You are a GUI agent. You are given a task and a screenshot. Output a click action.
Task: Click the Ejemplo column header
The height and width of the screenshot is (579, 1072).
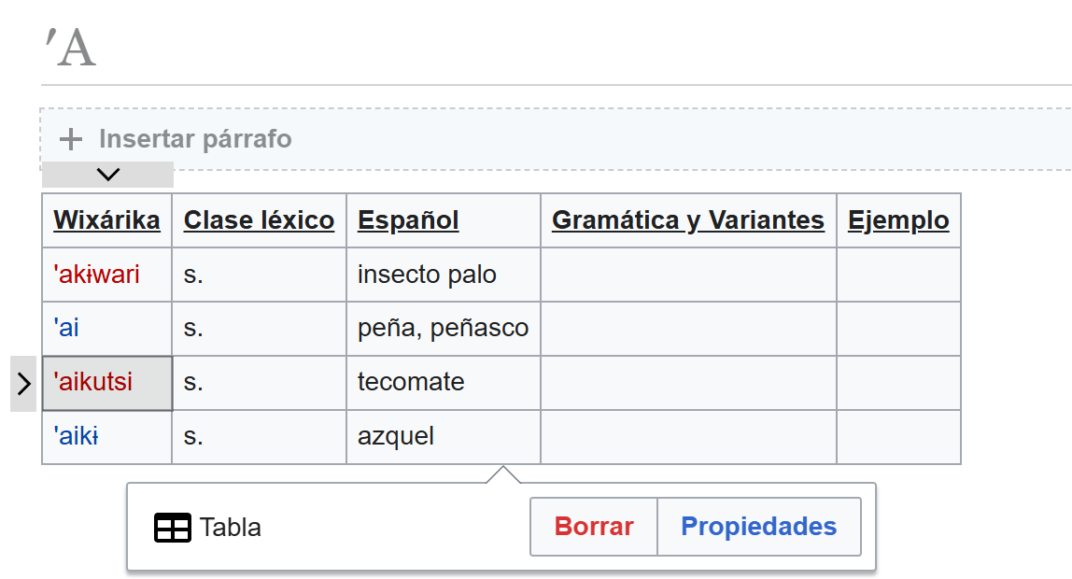pyautogui.click(x=898, y=220)
